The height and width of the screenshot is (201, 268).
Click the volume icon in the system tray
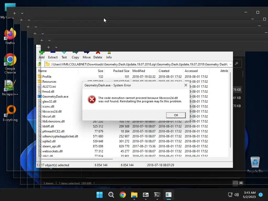237,195
